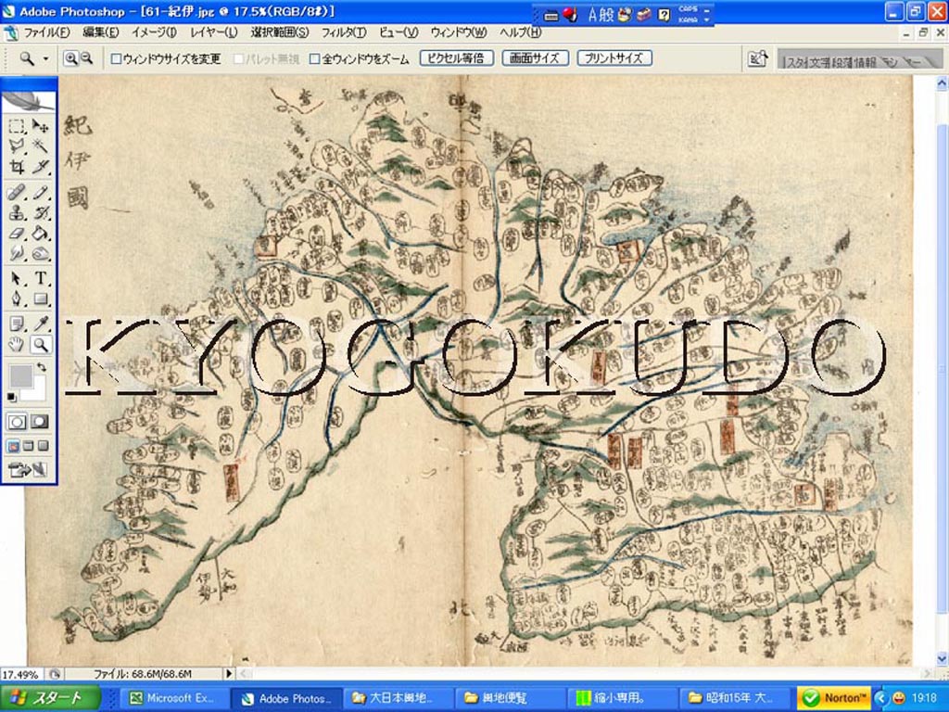Click the IME help icon in language bar
Screen dimensions: 949x712
[664, 15]
